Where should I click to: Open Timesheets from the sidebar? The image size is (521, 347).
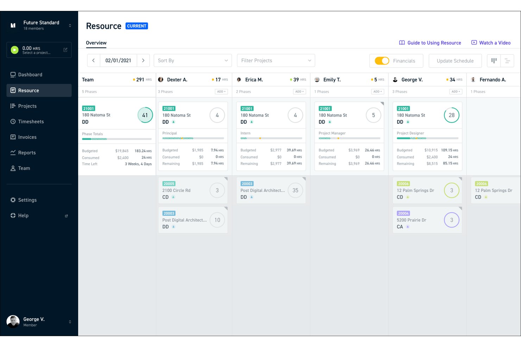[x=39, y=121]
